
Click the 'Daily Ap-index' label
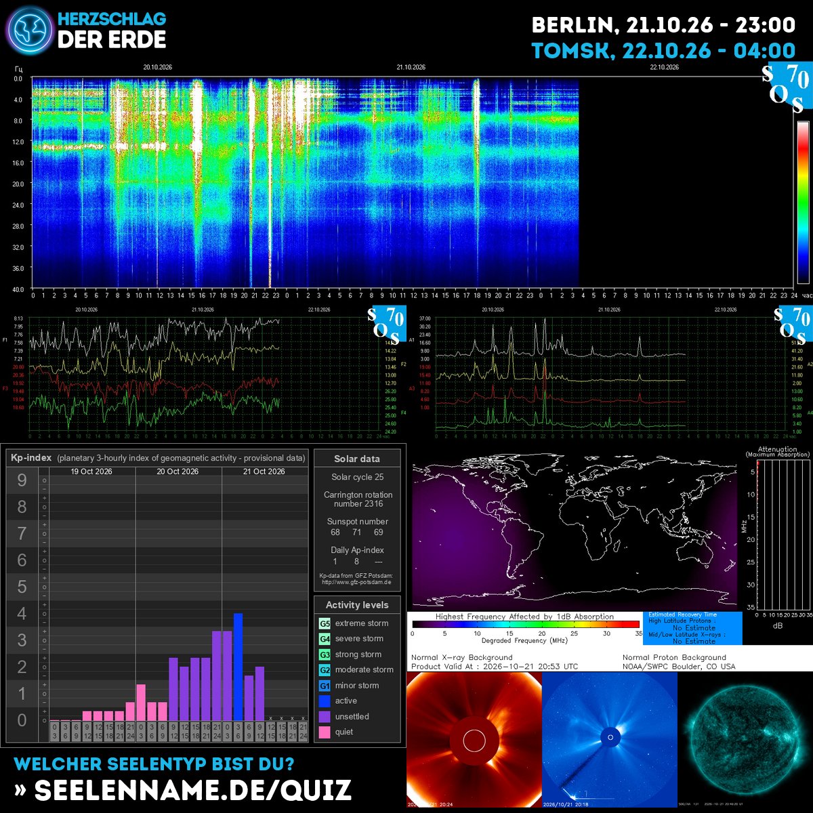[357, 550]
